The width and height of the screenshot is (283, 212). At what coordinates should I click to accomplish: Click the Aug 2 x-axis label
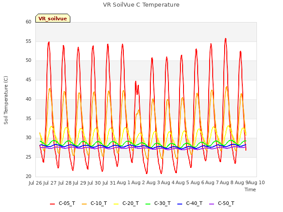click(x=138, y=182)
